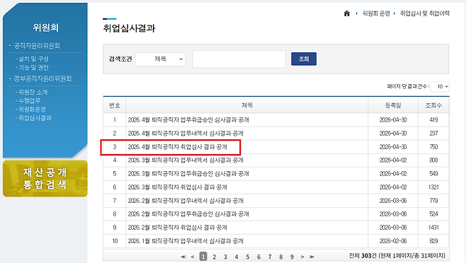This screenshot has width=466, height=263.
Task: Click view count cell 1321
Action: pos(433,187)
